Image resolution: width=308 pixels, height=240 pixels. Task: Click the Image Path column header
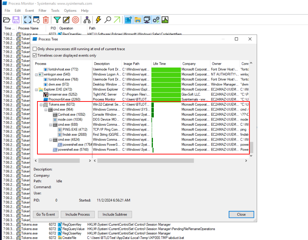coord(137,64)
